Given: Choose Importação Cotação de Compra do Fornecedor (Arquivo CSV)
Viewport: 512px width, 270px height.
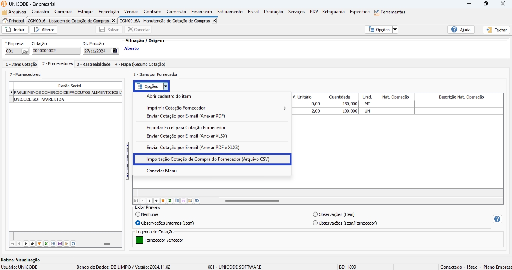Looking at the screenshot, I should point(208,159).
